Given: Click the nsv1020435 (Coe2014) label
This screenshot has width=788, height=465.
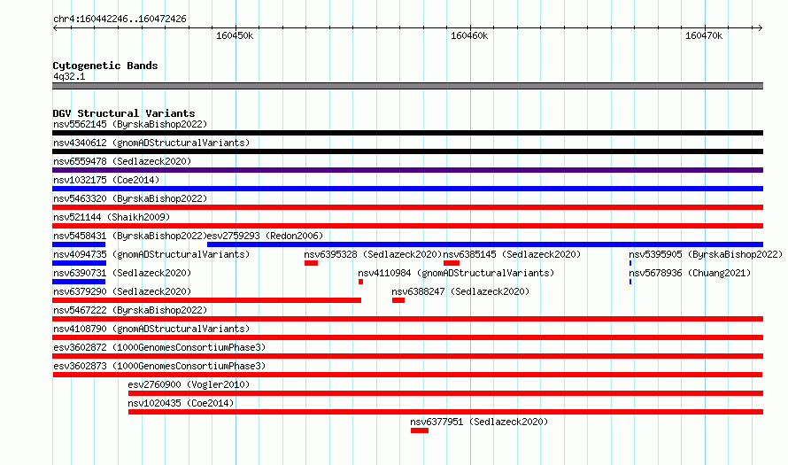Looking at the screenshot, I should click(181, 403).
